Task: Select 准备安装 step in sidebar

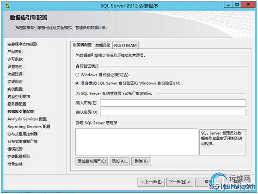Action: pyautogui.click(x=15, y=164)
